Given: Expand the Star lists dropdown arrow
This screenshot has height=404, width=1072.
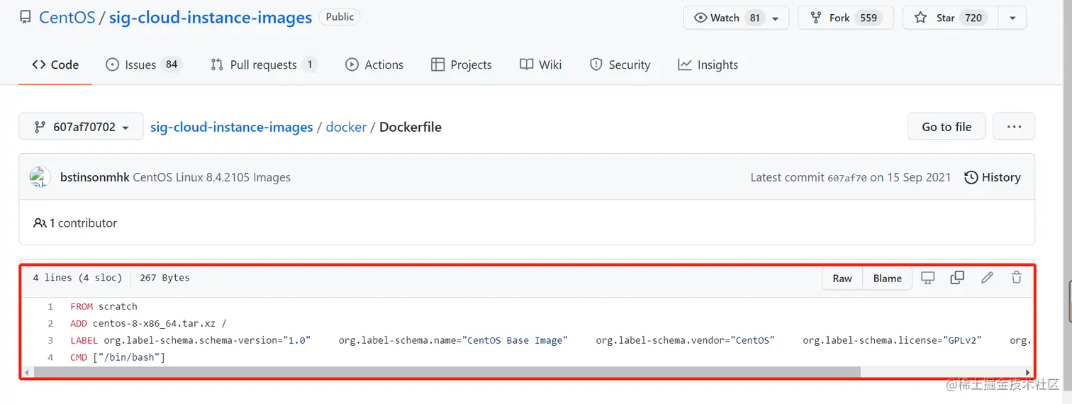Looking at the screenshot, I should [x=1012, y=18].
